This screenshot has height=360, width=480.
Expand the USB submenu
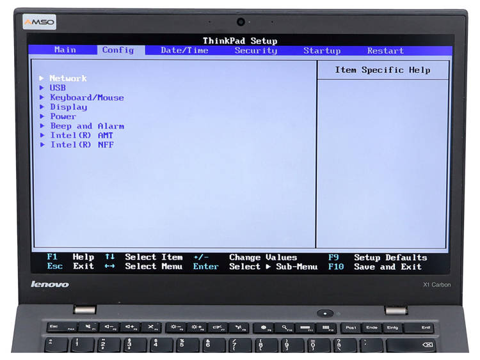pyautogui.click(x=58, y=88)
